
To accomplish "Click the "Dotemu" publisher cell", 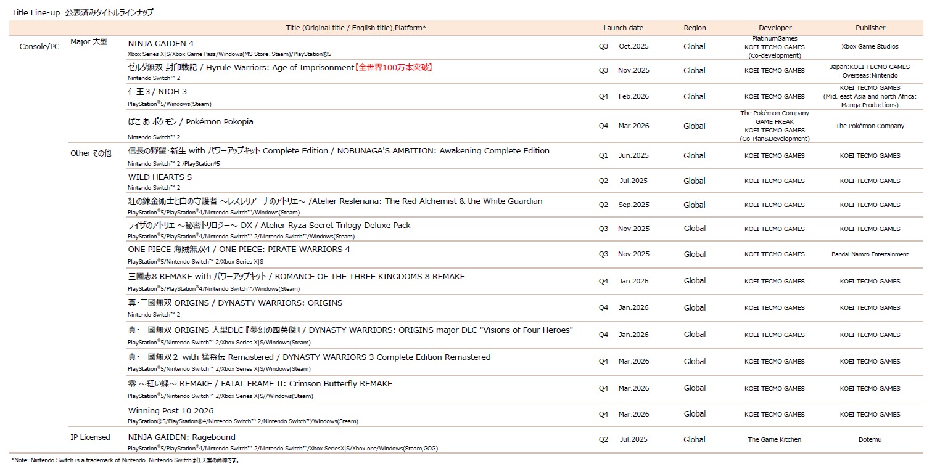I will pyautogui.click(x=870, y=440).
